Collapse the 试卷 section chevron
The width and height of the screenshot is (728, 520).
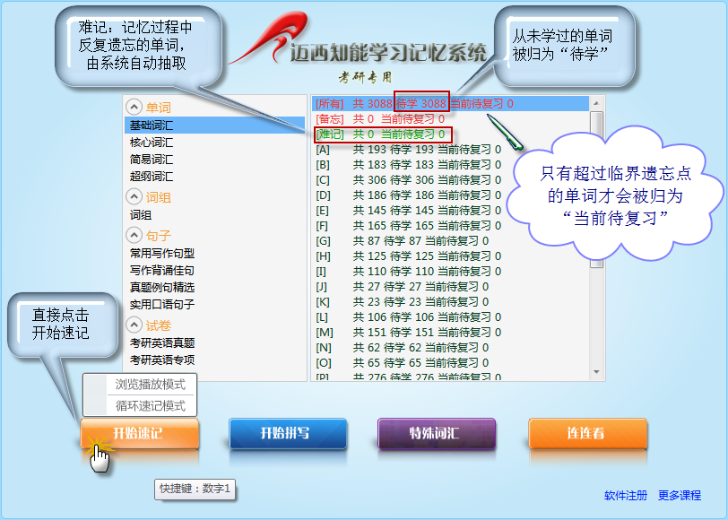(x=134, y=325)
